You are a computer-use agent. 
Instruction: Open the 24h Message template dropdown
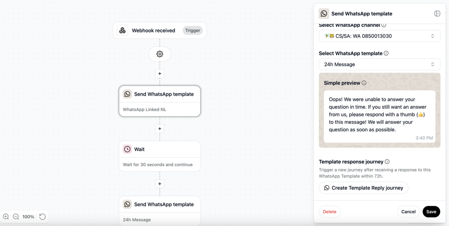coord(379,65)
